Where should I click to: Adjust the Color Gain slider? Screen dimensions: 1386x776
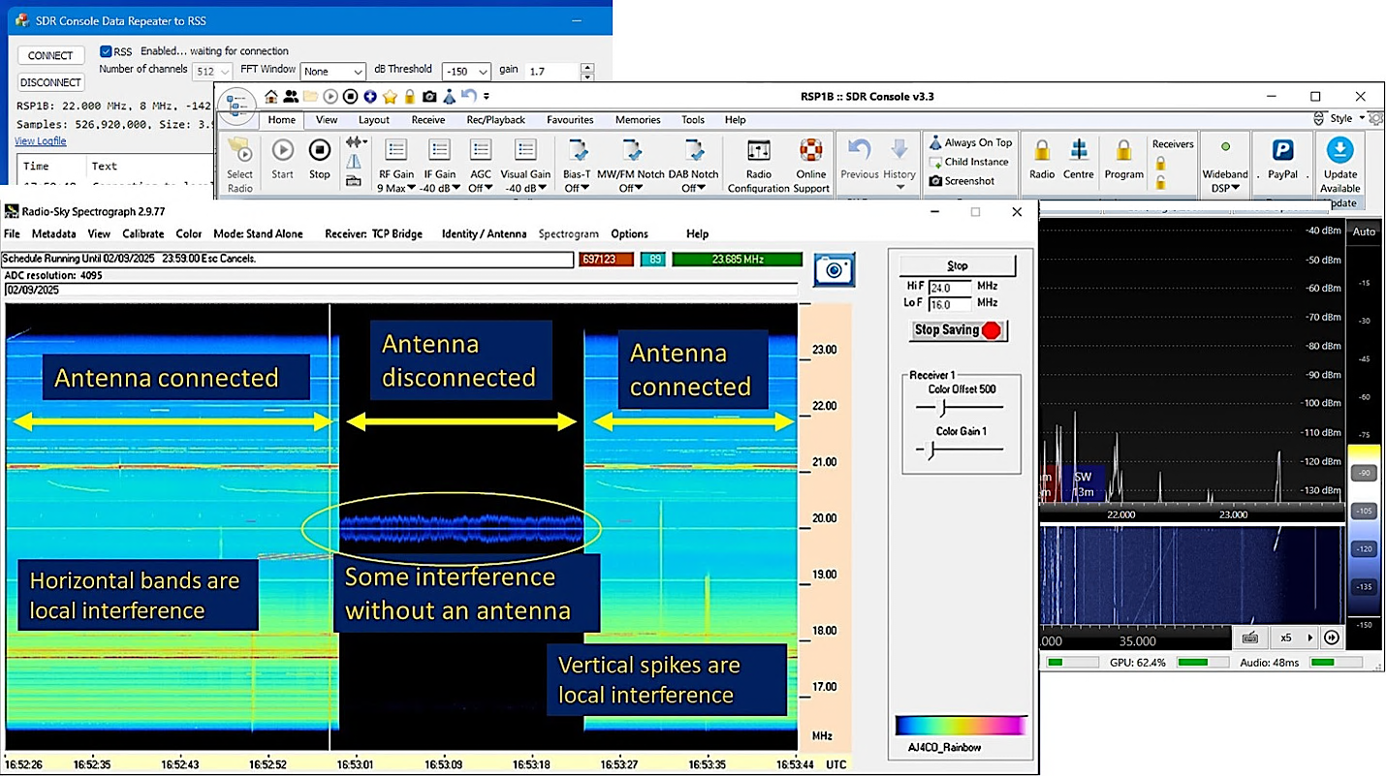[x=960, y=450]
